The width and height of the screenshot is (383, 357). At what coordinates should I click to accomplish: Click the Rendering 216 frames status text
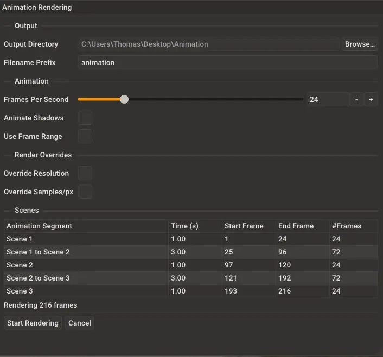coord(41,305)
